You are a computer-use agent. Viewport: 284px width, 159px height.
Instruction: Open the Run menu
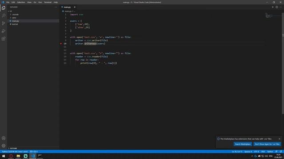tap(40, 2)
